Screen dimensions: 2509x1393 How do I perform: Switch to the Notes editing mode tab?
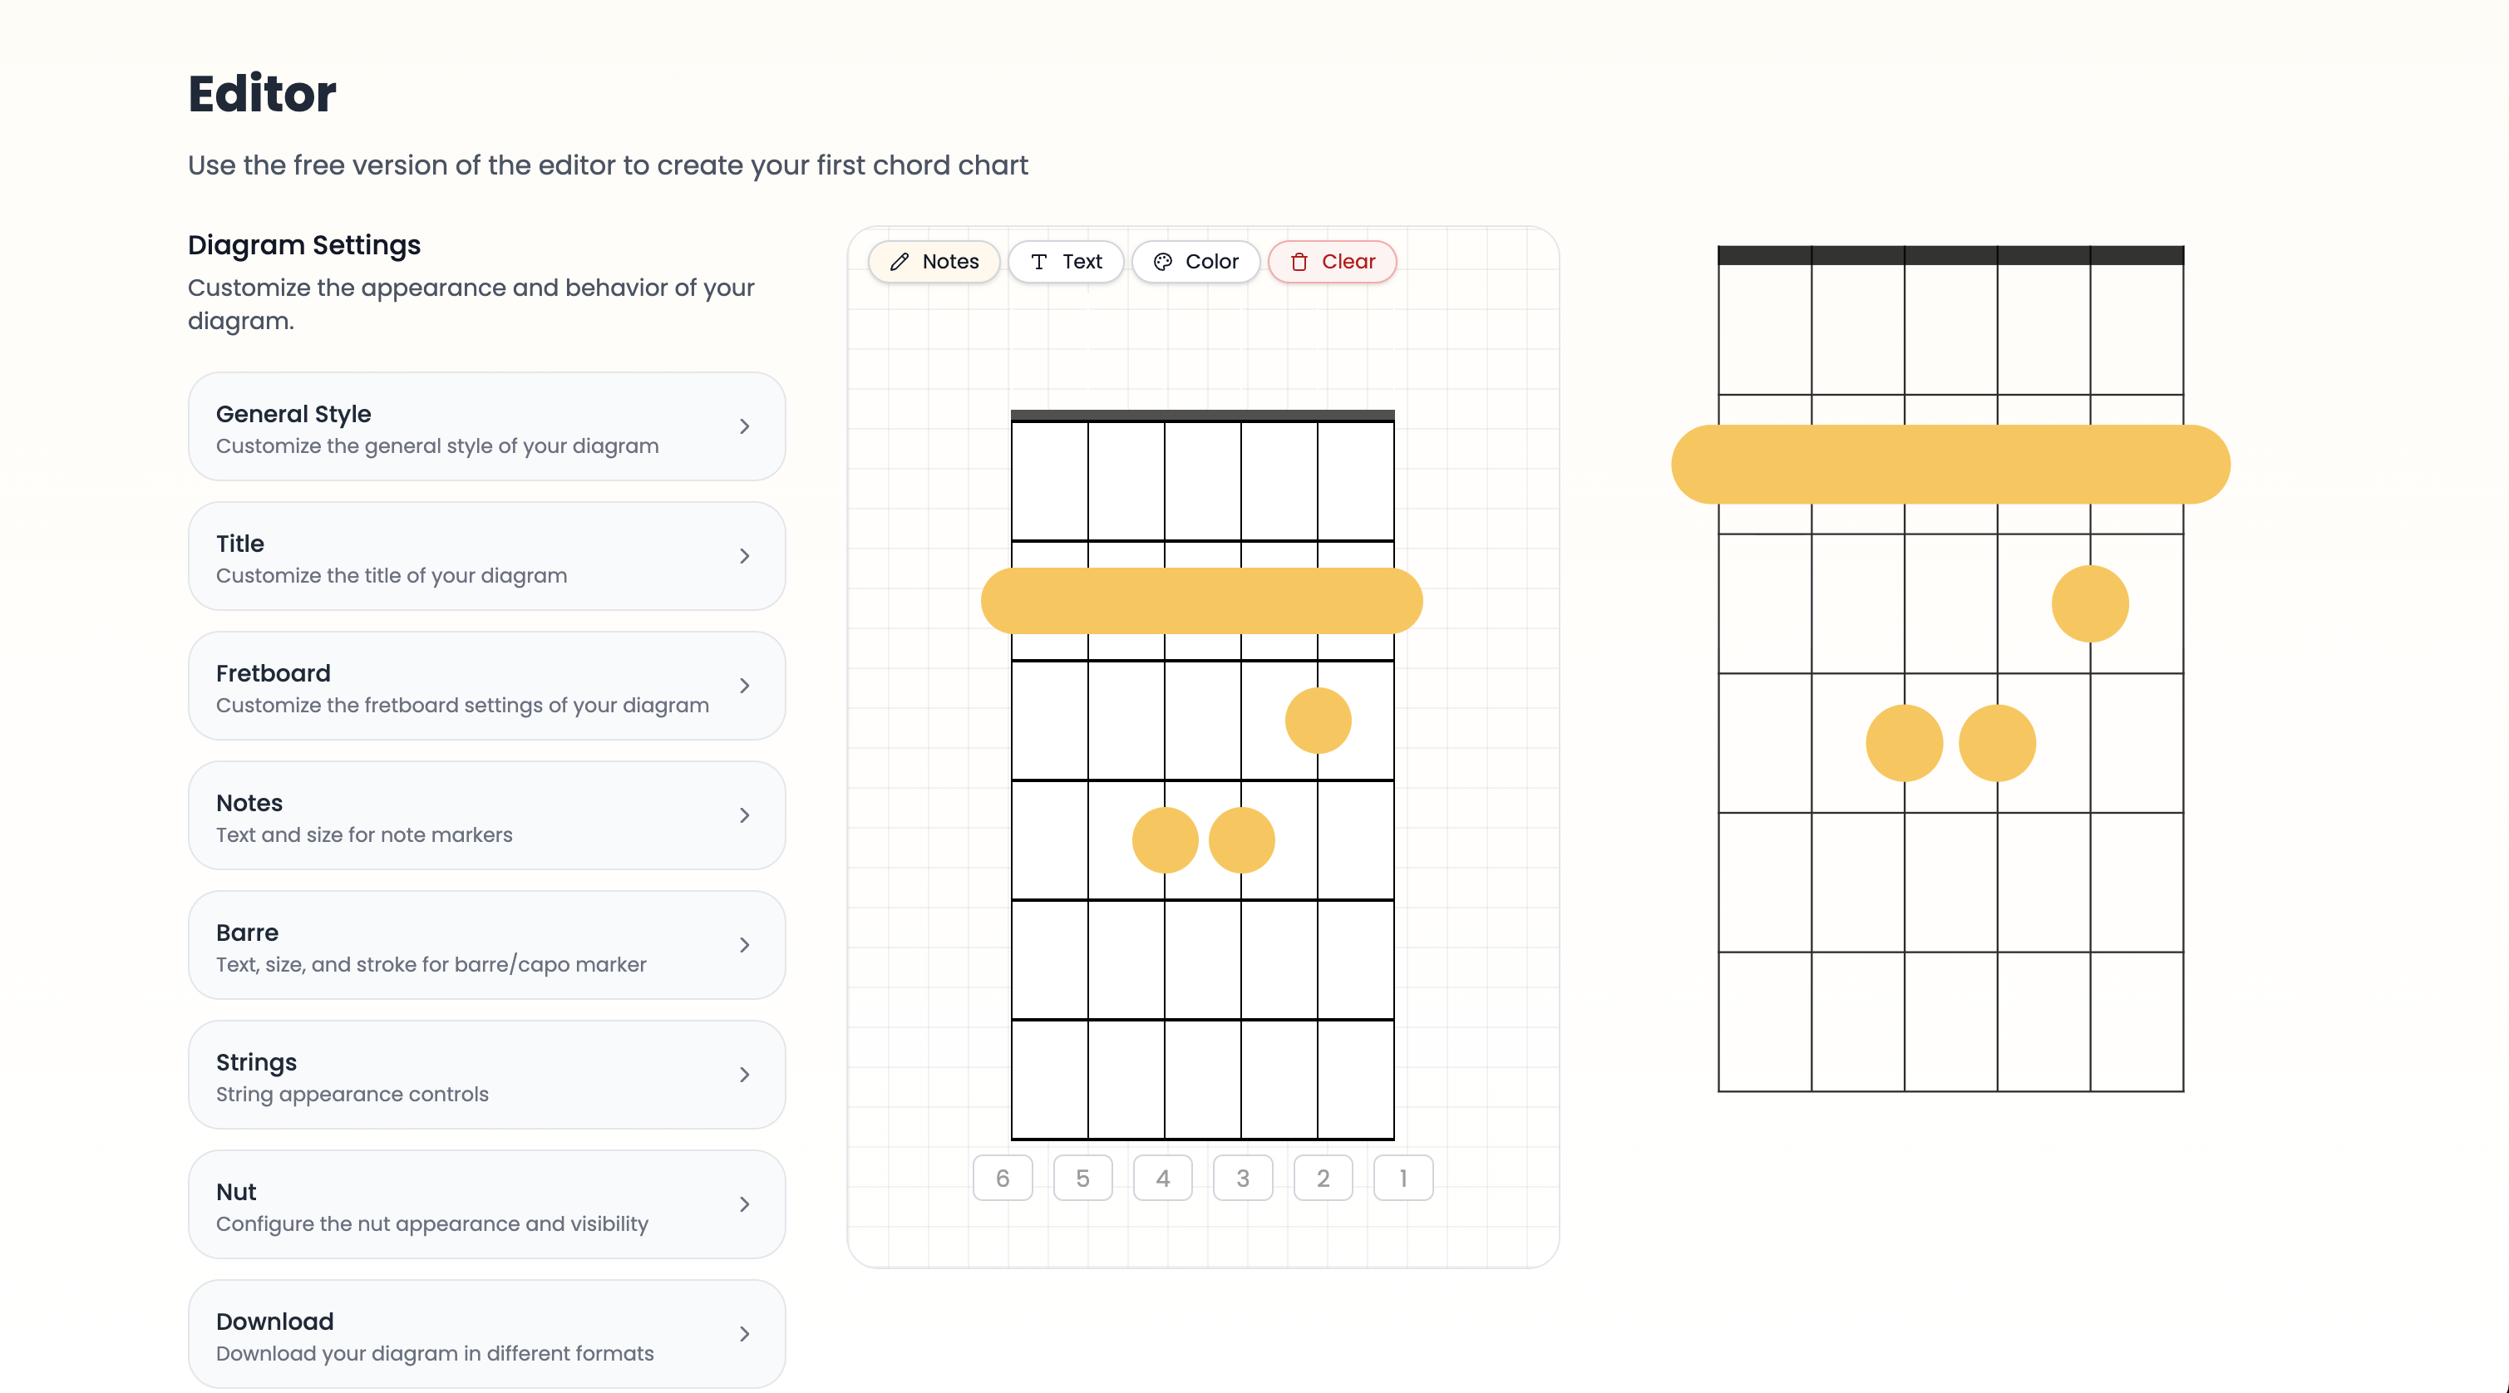933,261
